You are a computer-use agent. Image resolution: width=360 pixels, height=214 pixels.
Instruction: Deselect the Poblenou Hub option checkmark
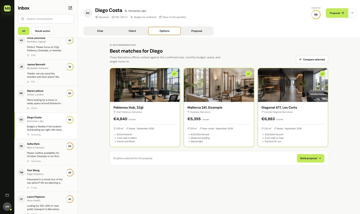click(x=174, y=74)
